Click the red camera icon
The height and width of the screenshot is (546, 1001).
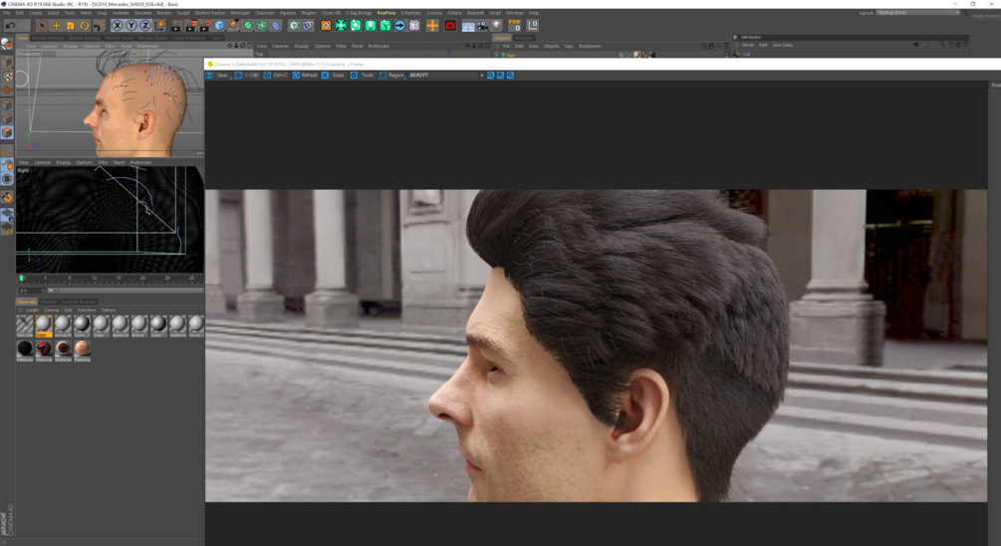coord(450,26)
